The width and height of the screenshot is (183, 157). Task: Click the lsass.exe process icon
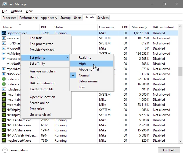click(x=4, y=38)
